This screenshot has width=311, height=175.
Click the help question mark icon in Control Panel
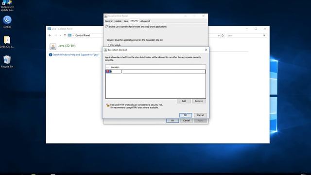click(51, 55)
